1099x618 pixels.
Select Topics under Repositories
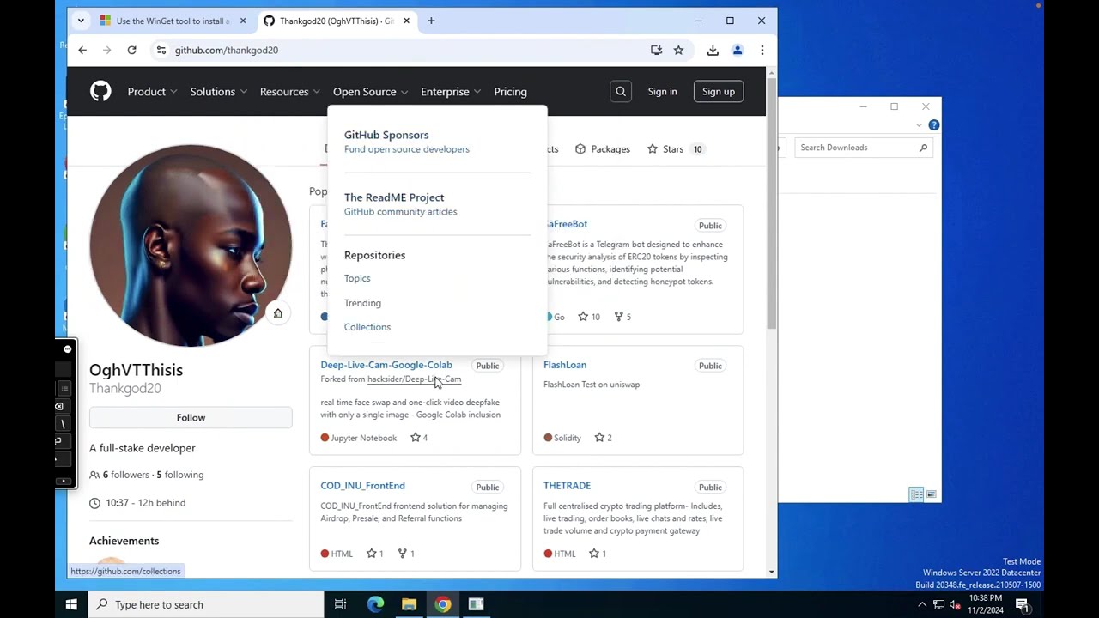click(357, 278)
